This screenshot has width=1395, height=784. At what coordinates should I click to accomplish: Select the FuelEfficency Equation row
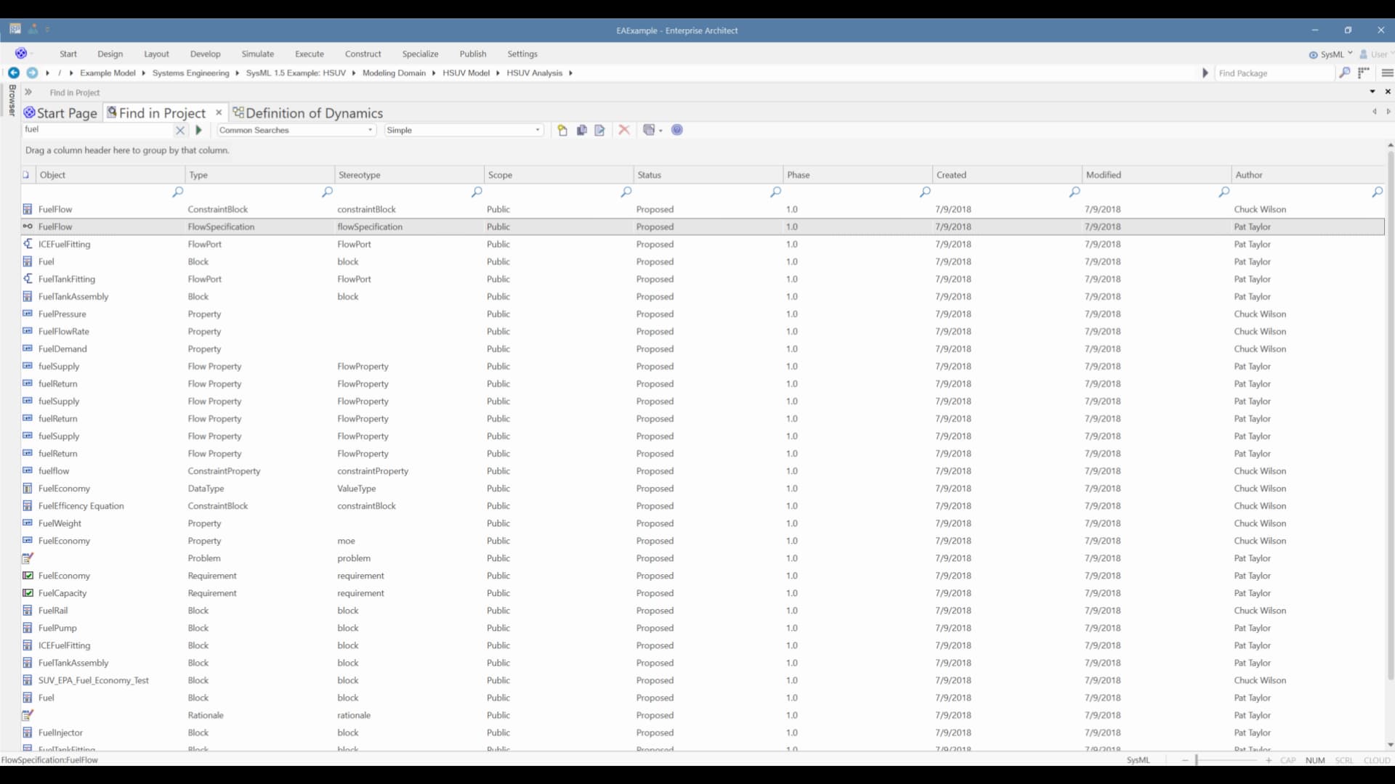tap(703, 506)
